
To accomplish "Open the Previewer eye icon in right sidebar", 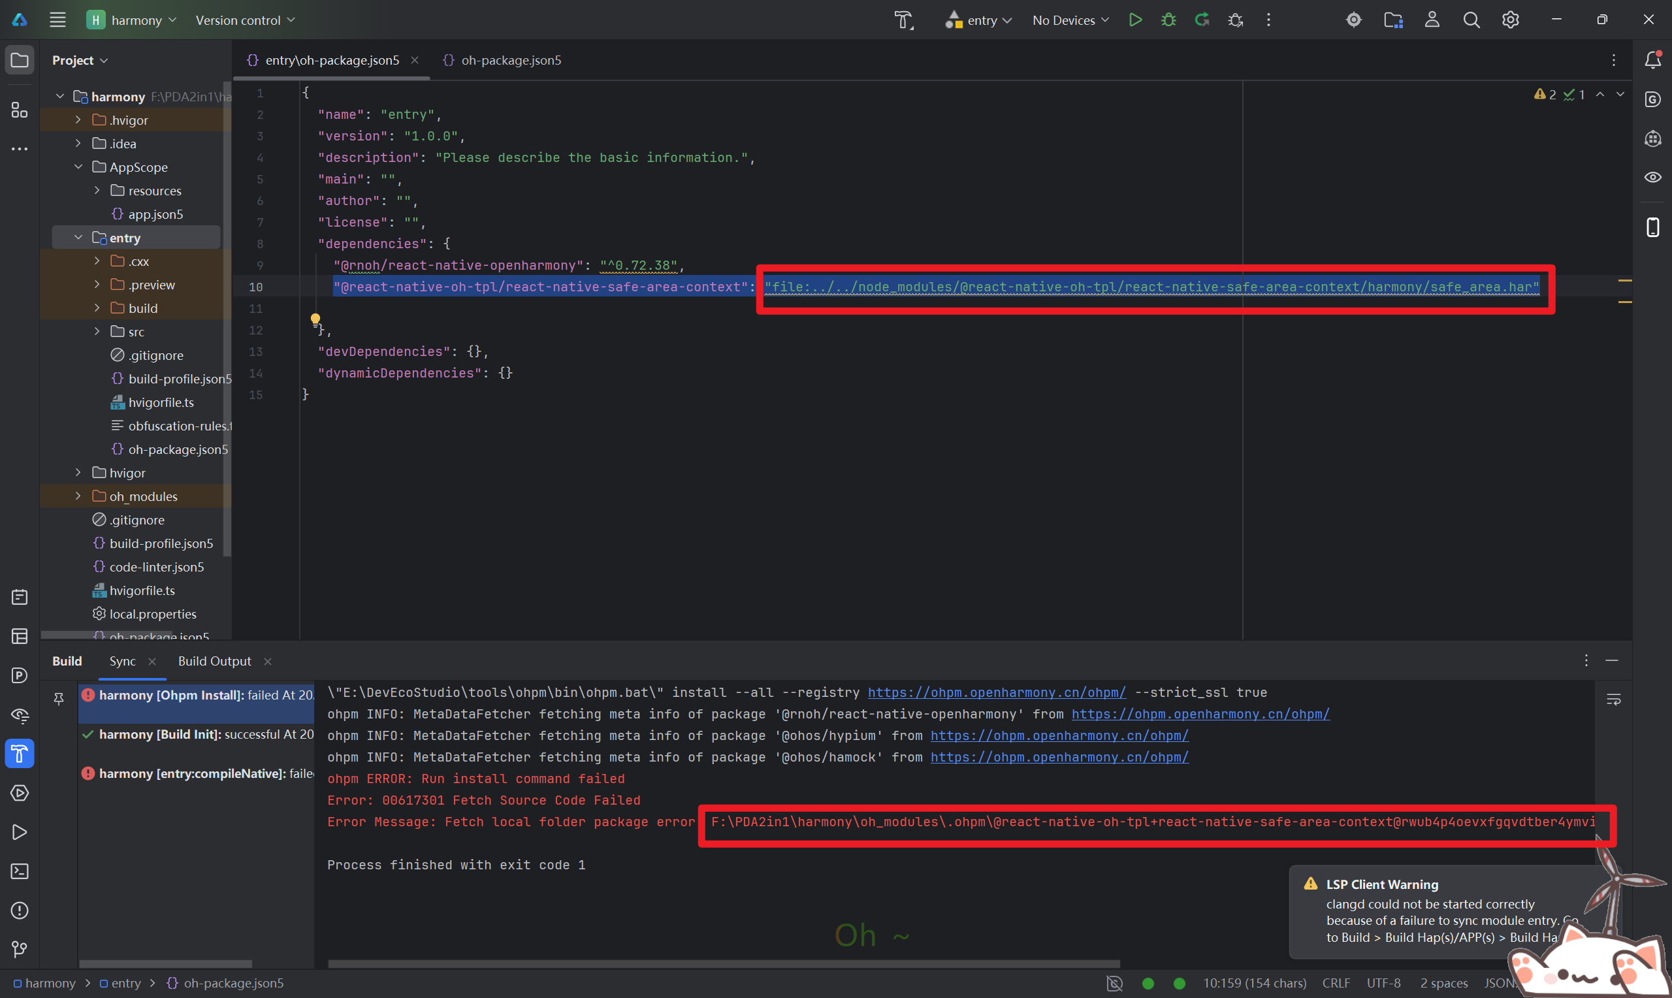I will click(1652, 178).
